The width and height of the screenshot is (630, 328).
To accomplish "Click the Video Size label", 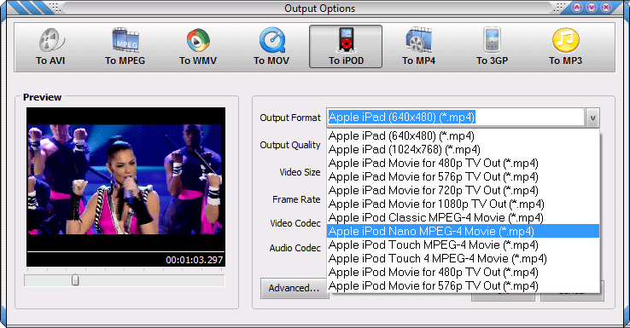I will pos(300,172).
